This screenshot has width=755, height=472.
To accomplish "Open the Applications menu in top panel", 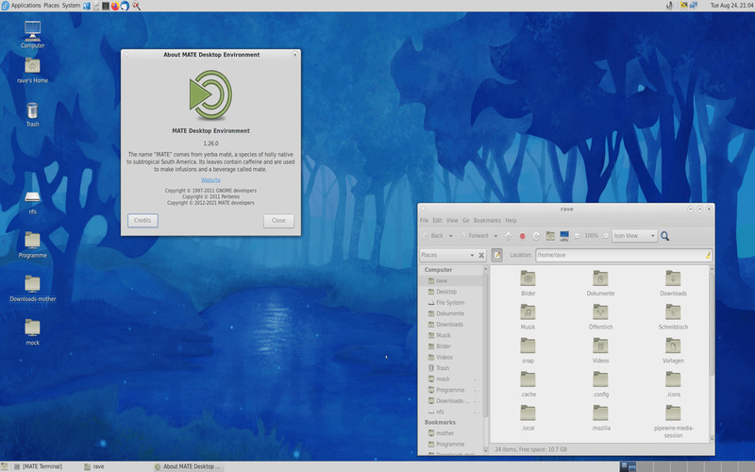I will [x=26, y=6].
